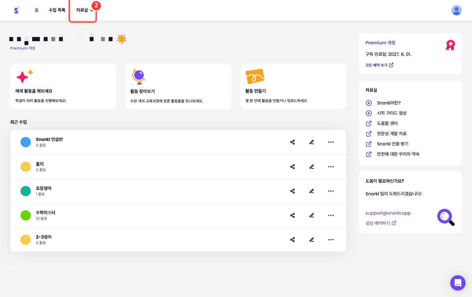Viewport: 472px width, 297px height.
Task: Click the green circle of 수학마스터
Action: point(26,215)
